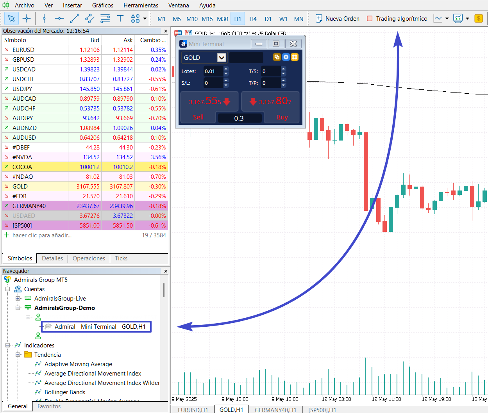488x413 pixels.
Task: Select the horizontal line drawing tool
Action: (59, 18)
